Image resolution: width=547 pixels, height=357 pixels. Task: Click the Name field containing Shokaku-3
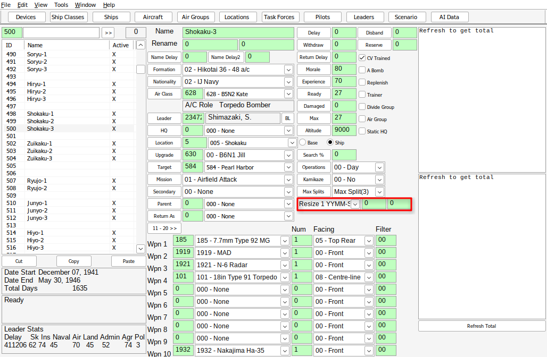pos(238,32)
